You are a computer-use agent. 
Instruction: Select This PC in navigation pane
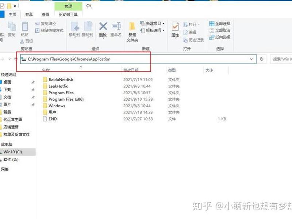(7, 144)
